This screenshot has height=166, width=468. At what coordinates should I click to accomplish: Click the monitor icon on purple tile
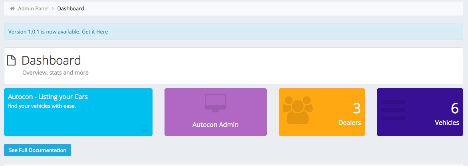pos(216,103)
